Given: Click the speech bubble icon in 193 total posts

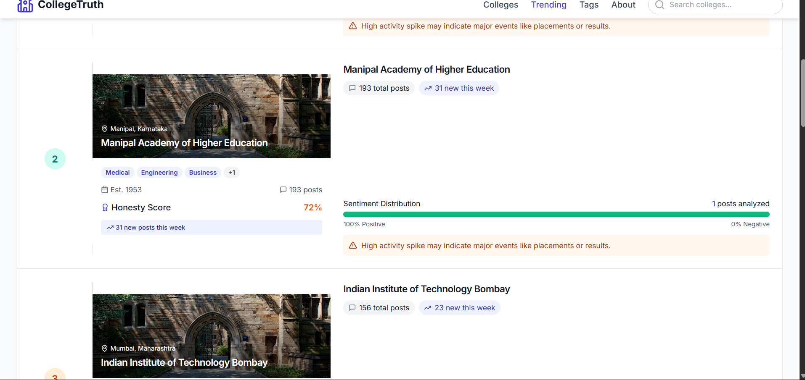Looking at the screenshot, I should click(x=352, y=88).
